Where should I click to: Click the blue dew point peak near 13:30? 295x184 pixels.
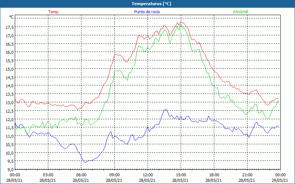tap(166, 109)
